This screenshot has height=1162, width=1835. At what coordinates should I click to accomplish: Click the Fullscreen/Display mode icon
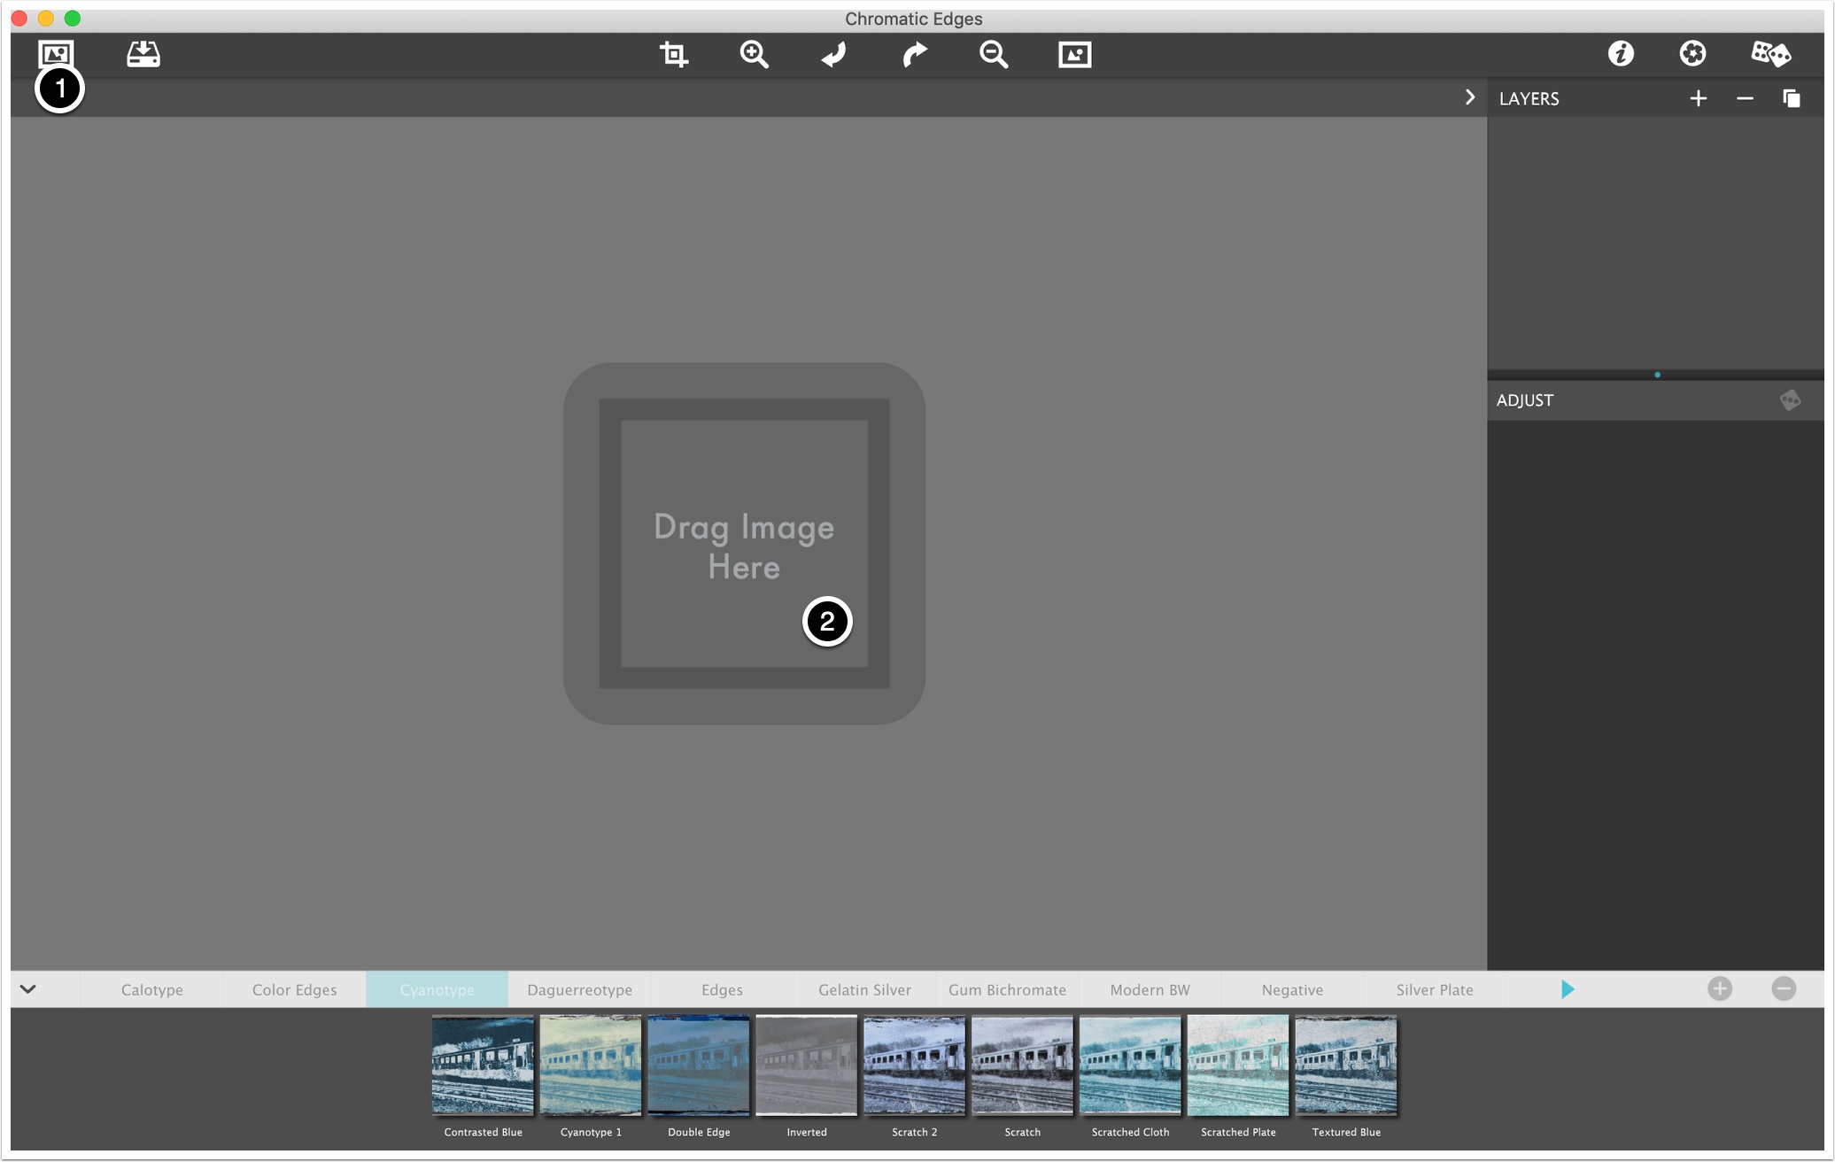[1072, 53]
